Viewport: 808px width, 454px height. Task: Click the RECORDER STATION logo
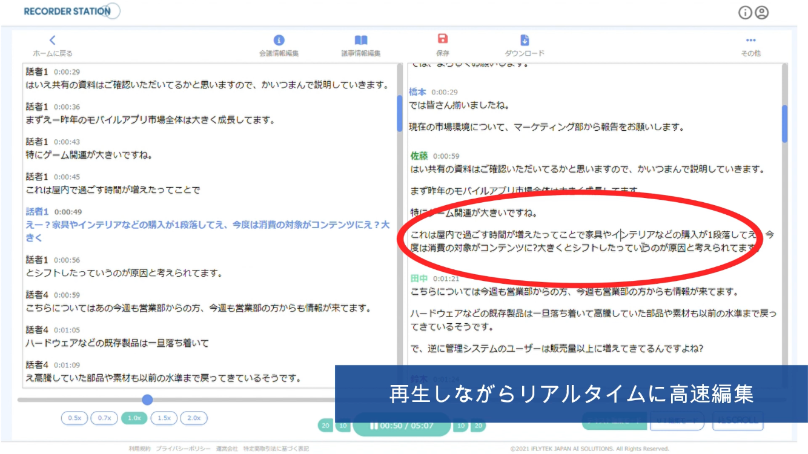pos(71,11)
